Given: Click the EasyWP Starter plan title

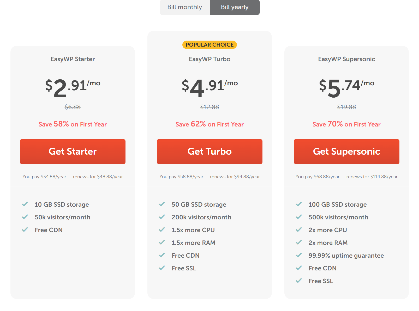Looking at the screenshot, I should click(x=73, y=59).
